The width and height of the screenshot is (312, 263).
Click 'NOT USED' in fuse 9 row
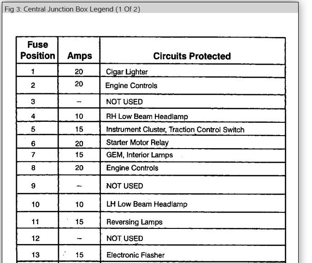pos(124,186)
